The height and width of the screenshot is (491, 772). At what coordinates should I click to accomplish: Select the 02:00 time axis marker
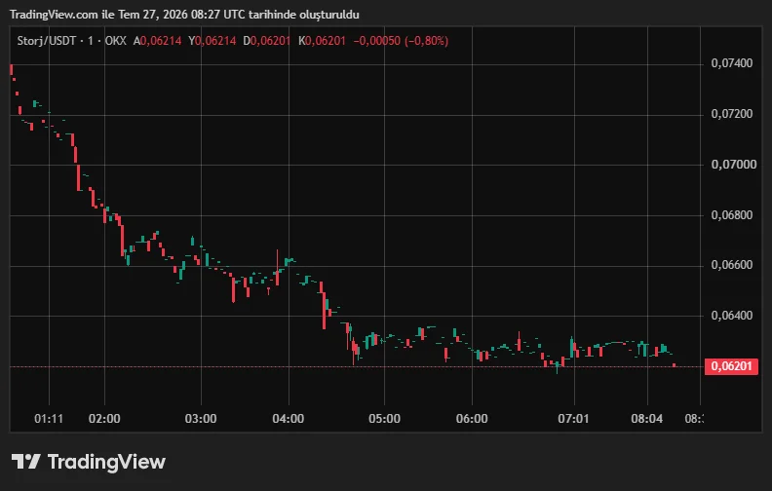(104, 419)
